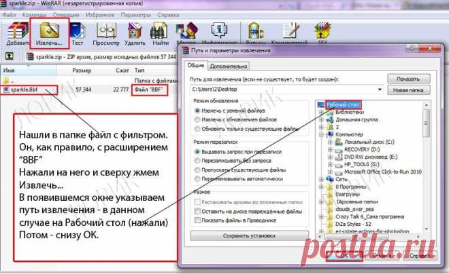Viewport: 449px width, 274px height.
Task: Open the Избранное menu
Action: 100,15
